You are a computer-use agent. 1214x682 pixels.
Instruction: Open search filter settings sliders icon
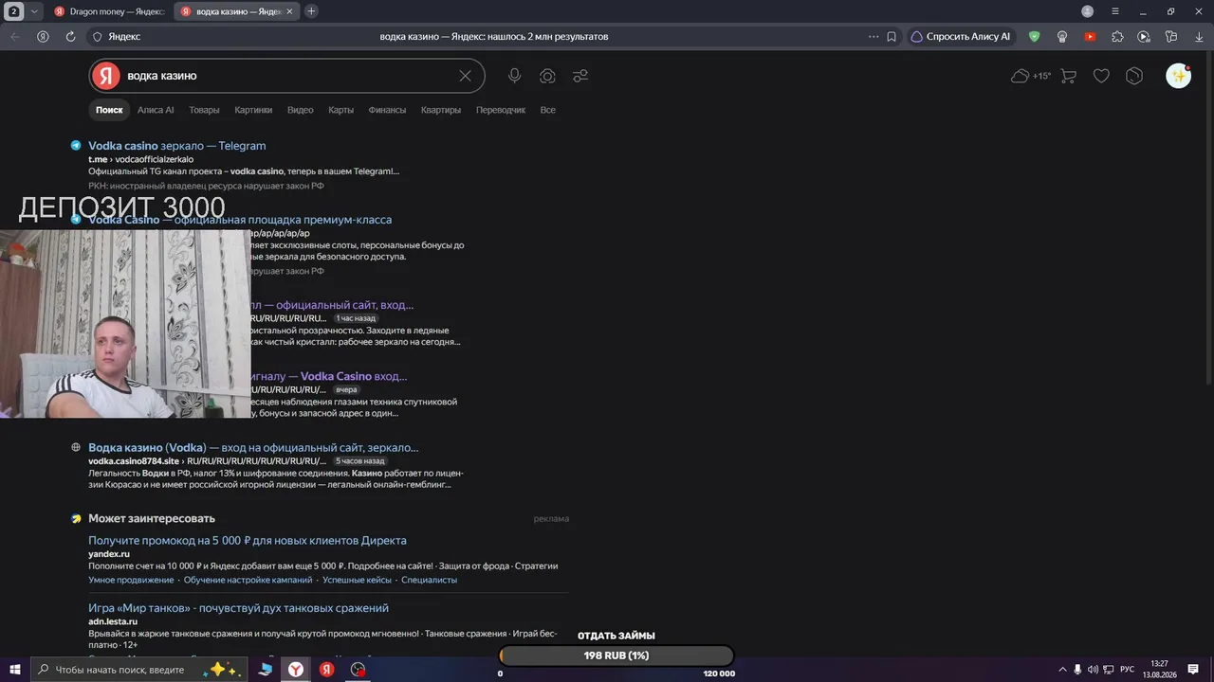[580, 76]
